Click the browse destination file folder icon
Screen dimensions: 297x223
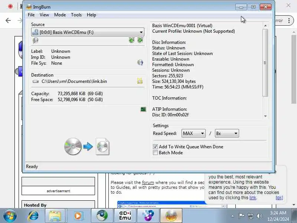[140, 81]
